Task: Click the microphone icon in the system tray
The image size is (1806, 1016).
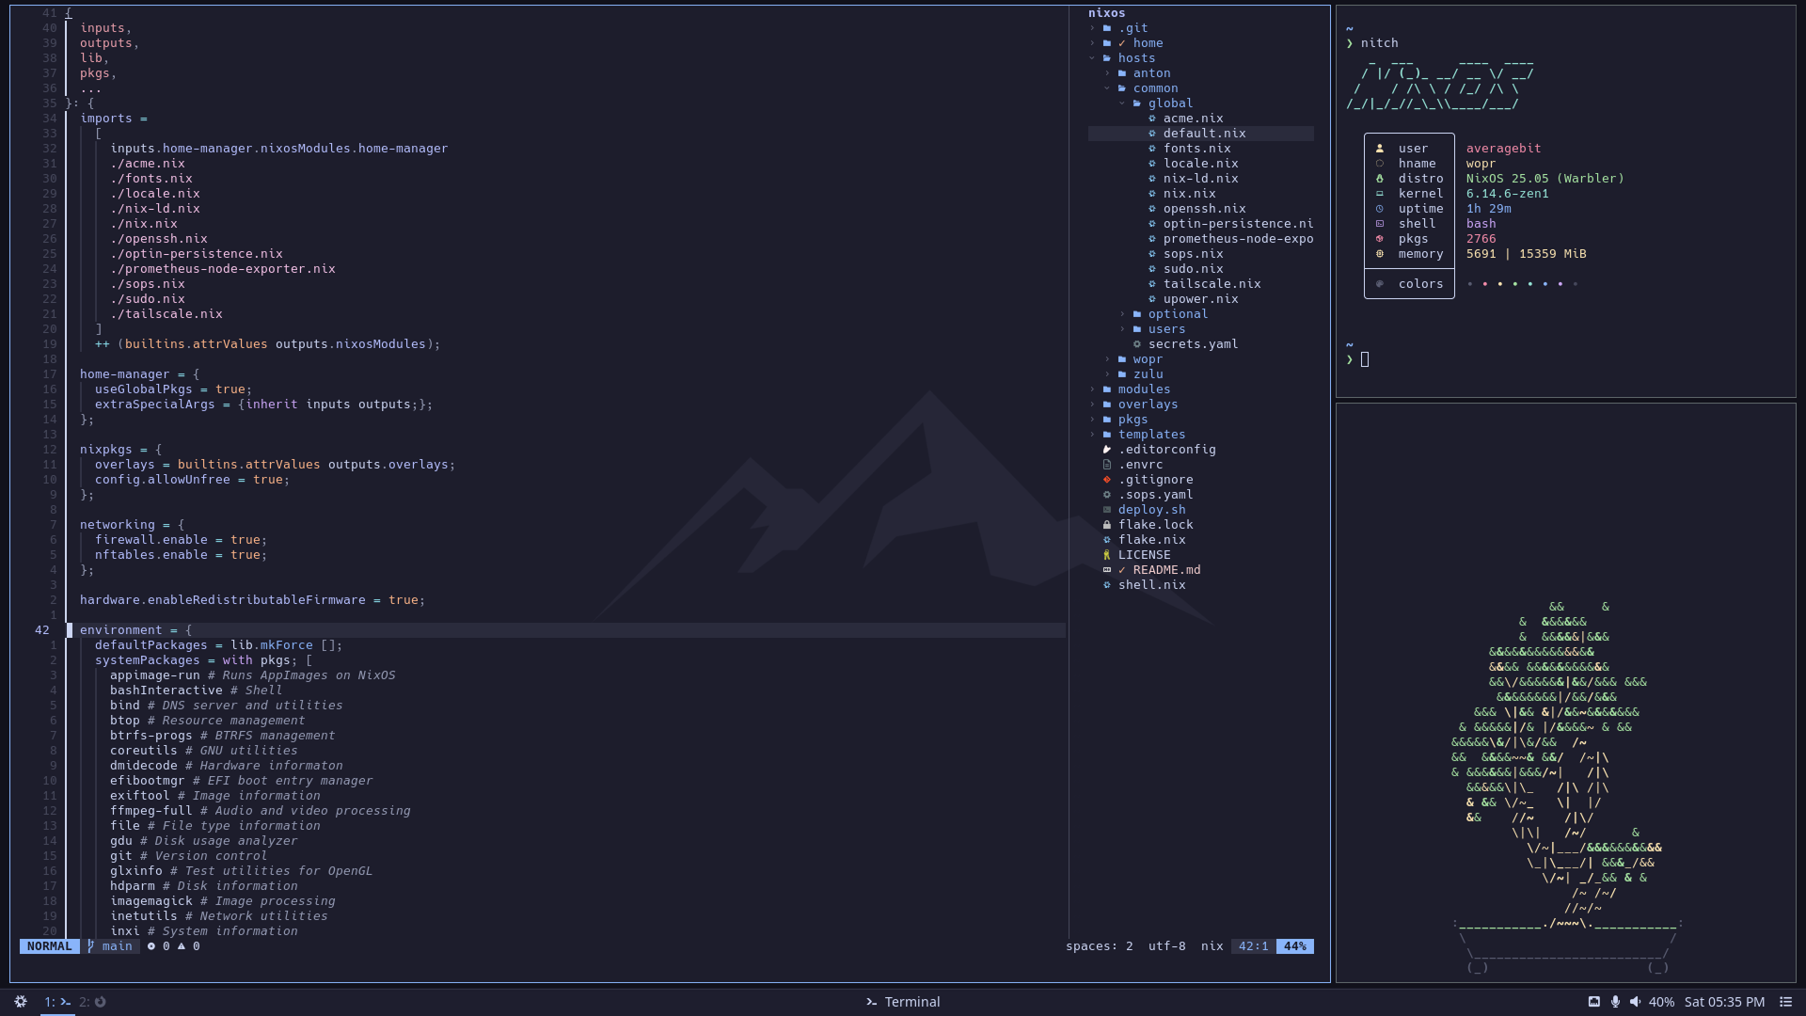Action: coord(1615,1002)
